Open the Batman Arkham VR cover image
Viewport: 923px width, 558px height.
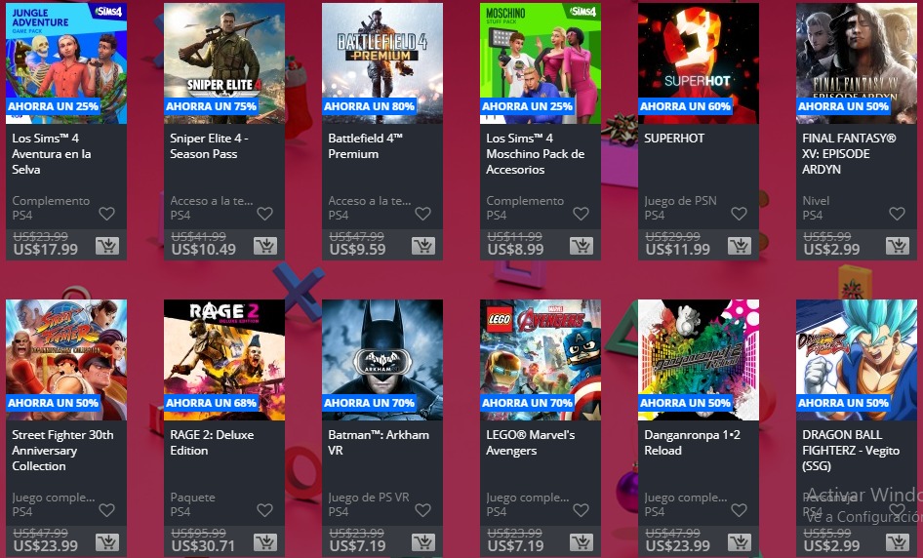tap(382, 360)
